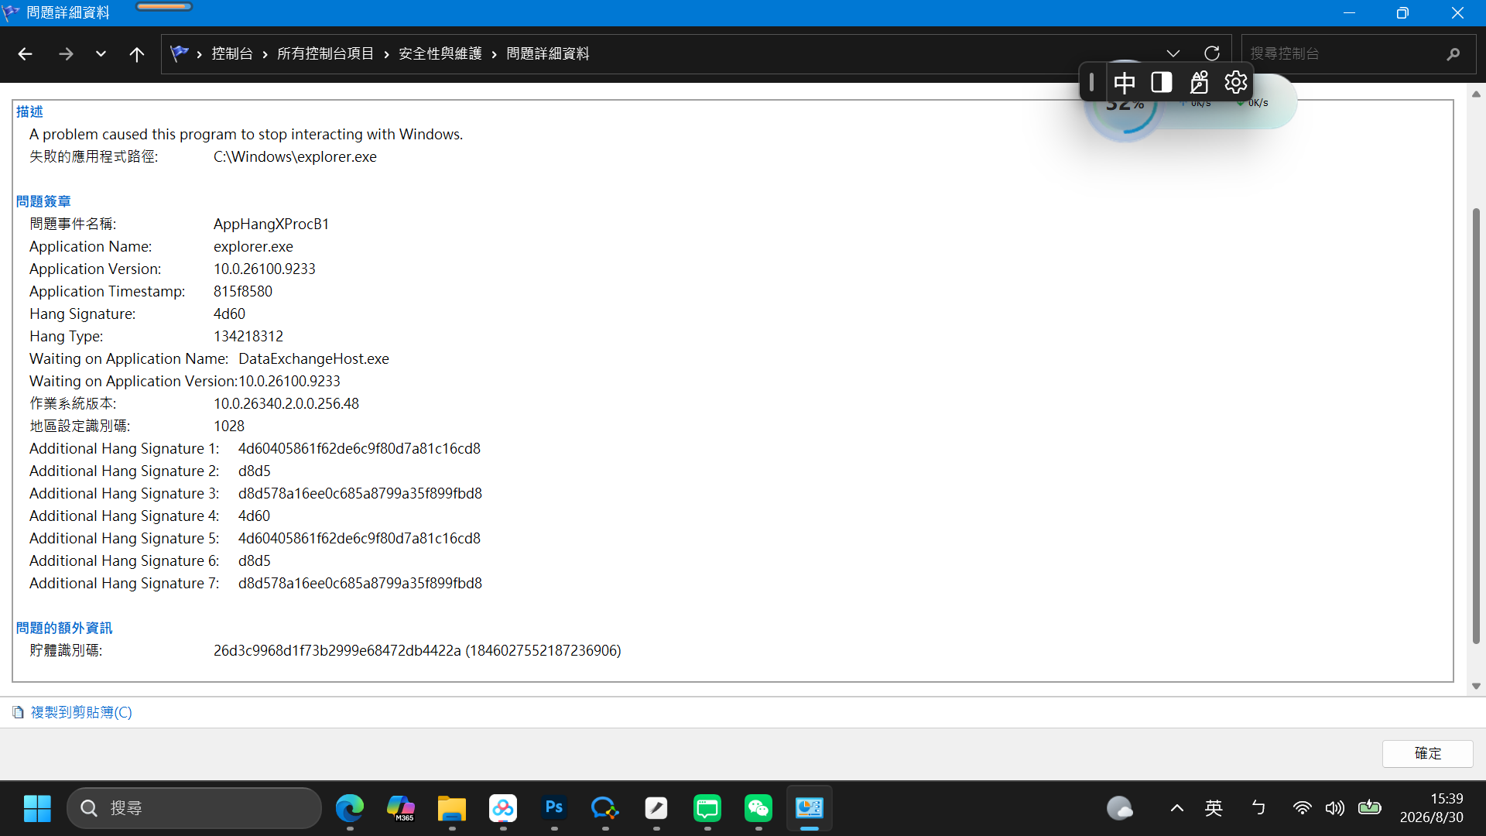Image resolution: width=1486 pixels, height=836 pixels.
Task: Go back with the back arrow
Action: [x=25, y=54]
